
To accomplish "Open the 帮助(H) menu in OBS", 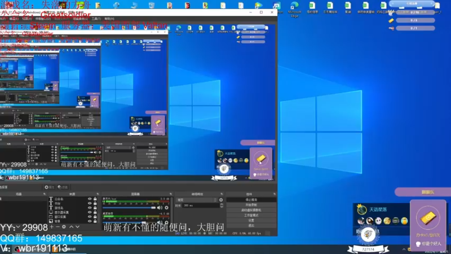I will point(109,19).
